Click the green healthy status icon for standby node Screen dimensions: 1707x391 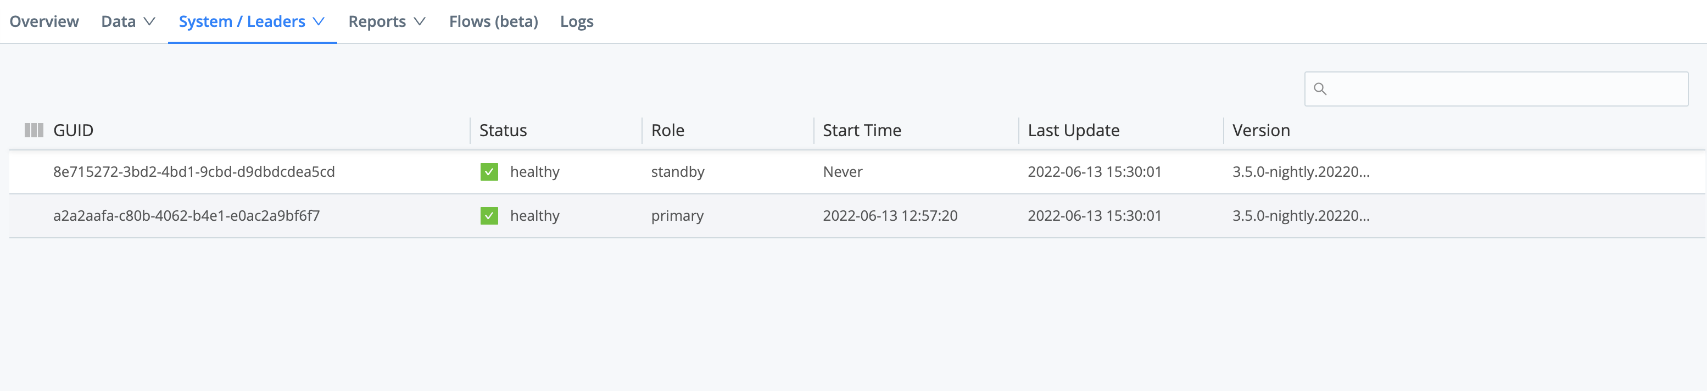pos(488,172)
